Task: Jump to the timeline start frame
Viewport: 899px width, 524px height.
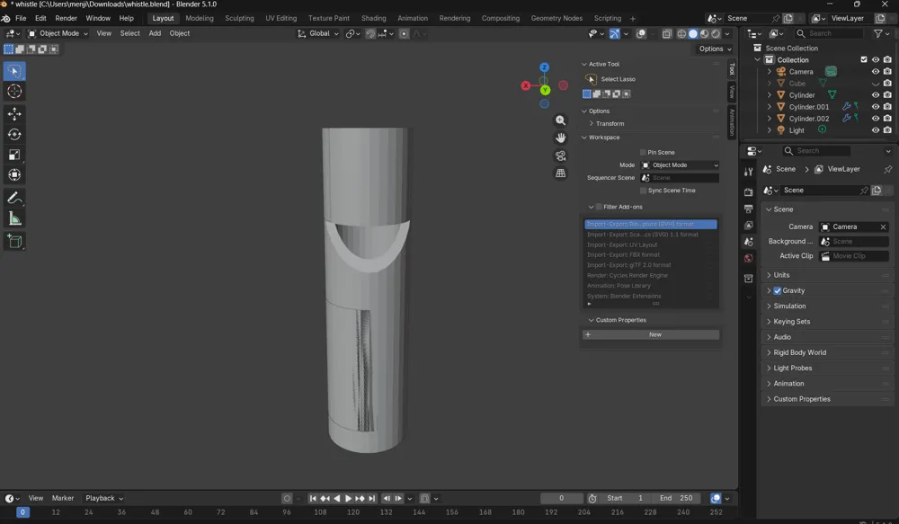Action: pyautogui.click(x=313, y=498)
